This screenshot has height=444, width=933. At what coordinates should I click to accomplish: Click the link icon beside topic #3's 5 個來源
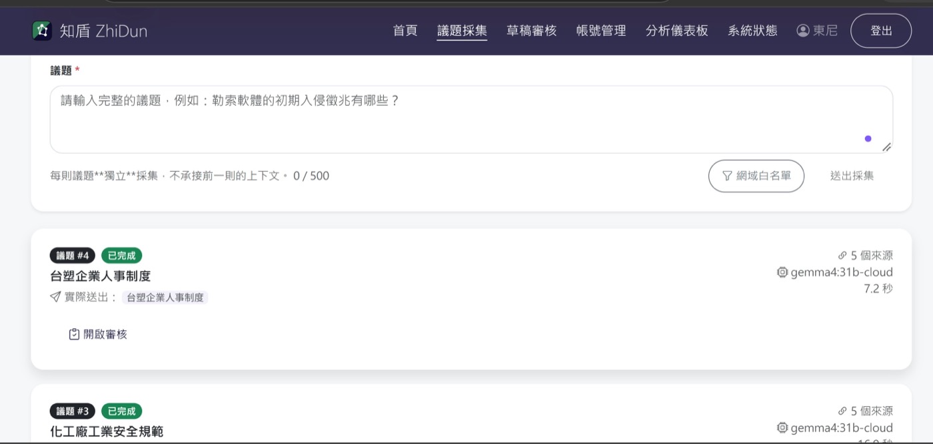click(x=842, y=411)
